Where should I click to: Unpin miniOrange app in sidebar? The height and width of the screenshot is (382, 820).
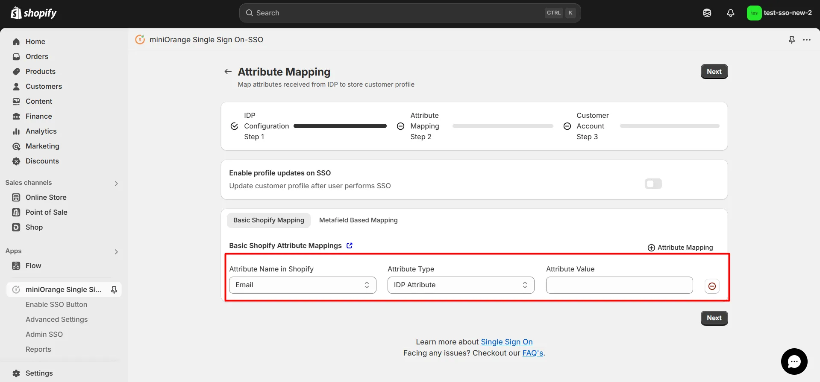pos(114,289)
